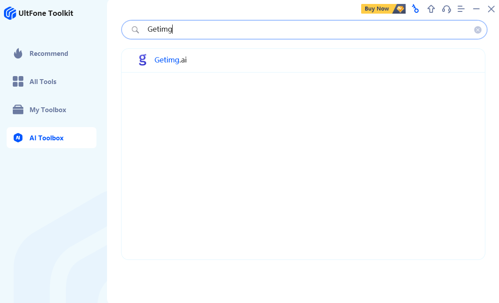Open support via the headphones icon
Image resolution: width=499 pixels, height=303 pixels.
[x=446, y=9]
